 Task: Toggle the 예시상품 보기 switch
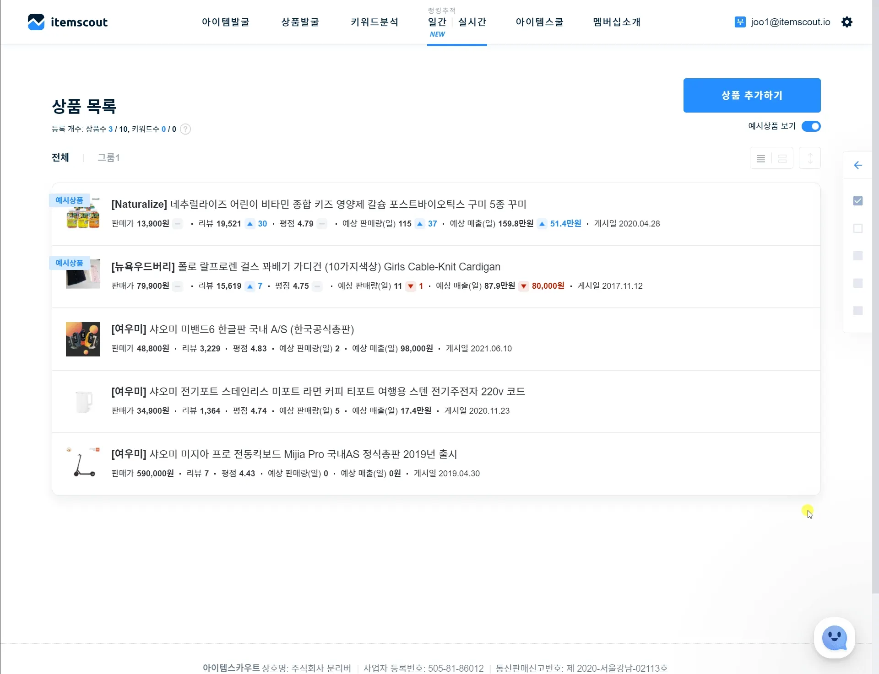(811, 126)
